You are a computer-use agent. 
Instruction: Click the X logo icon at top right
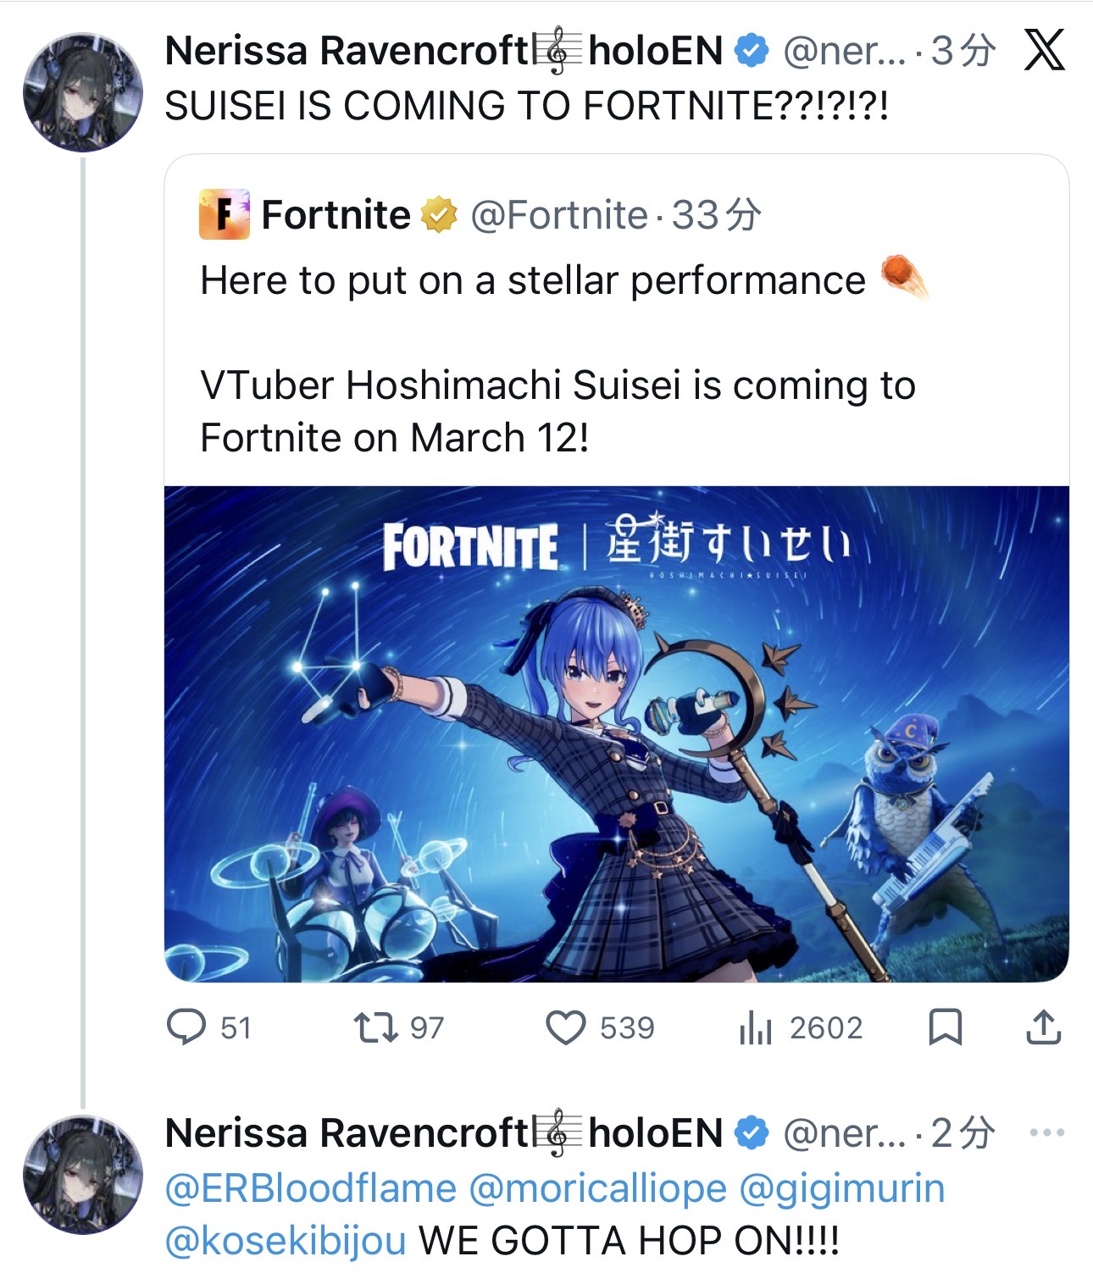click(1044, 51)
